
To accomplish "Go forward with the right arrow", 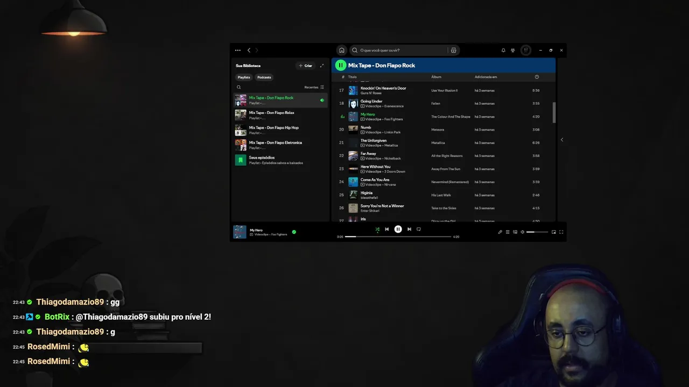I will 257,50.
